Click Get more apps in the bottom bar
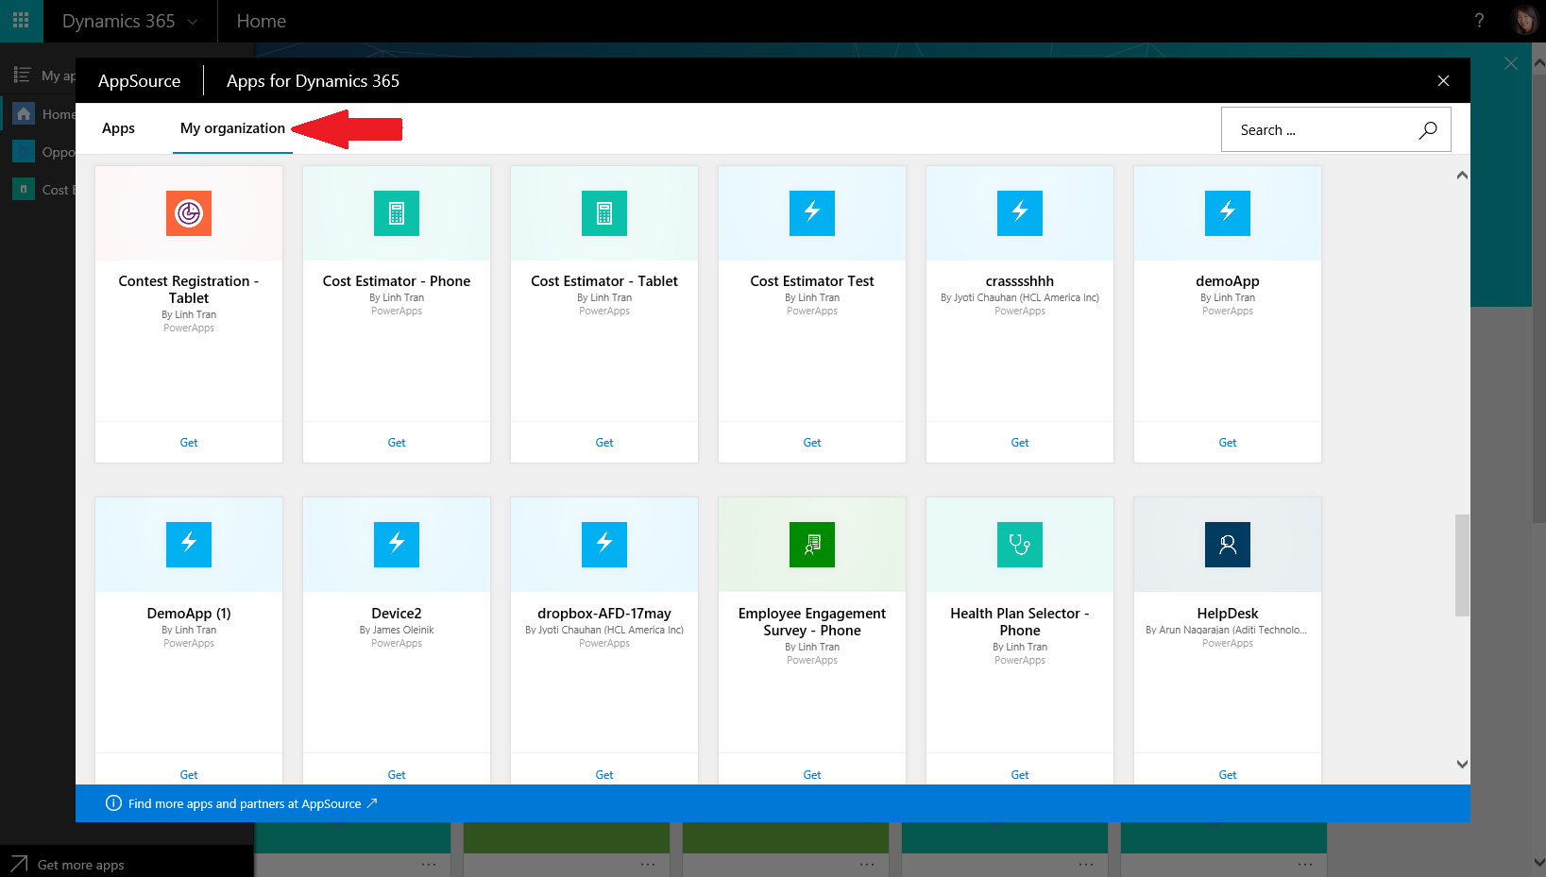The width and height of the screenshot is (1546, 877). click(x=80, y=864)
